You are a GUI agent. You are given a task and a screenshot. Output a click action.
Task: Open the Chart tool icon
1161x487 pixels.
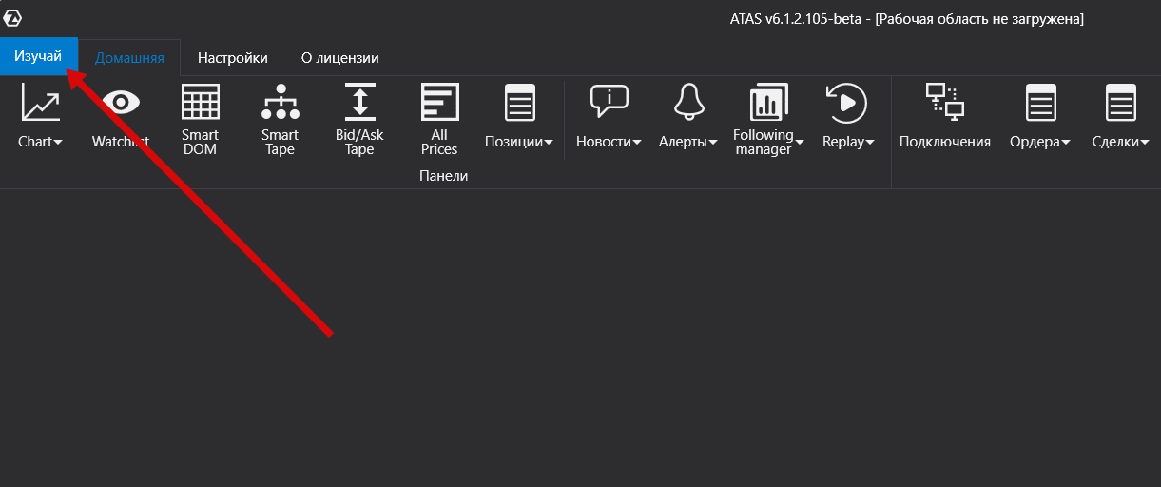pos(40,102)
